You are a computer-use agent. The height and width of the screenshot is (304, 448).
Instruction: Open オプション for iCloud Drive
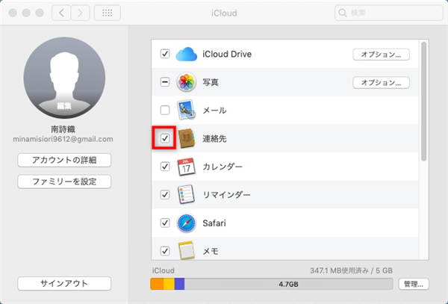(x=381, y=55)
